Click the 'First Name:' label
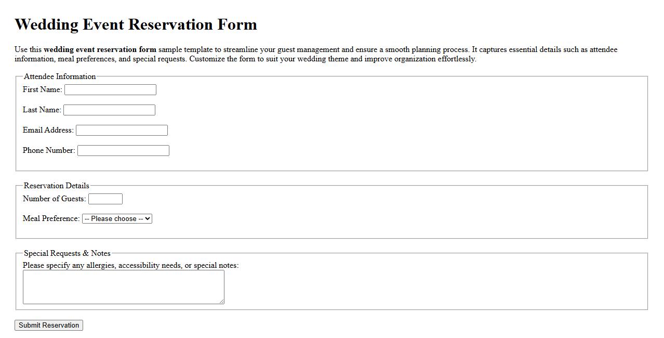This screenshot has height=338, width=664. [x=42, y=89]
